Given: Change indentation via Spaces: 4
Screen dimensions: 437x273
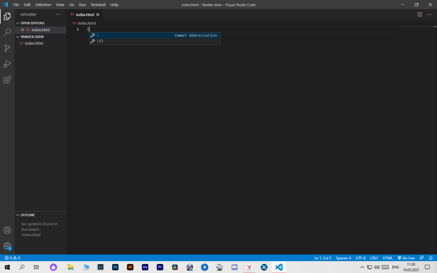Looking at the screenshot, I should pyautogui.click(x=343, y=258).
